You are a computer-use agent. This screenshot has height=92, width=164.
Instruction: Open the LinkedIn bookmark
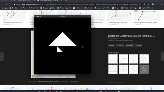[88, 8]
